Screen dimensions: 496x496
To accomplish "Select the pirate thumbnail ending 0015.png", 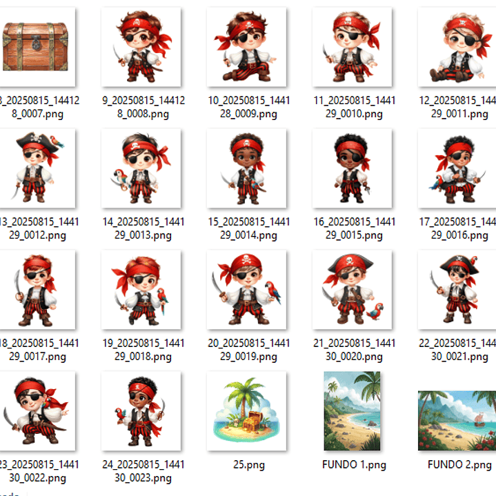I will (x=352, y=168).
